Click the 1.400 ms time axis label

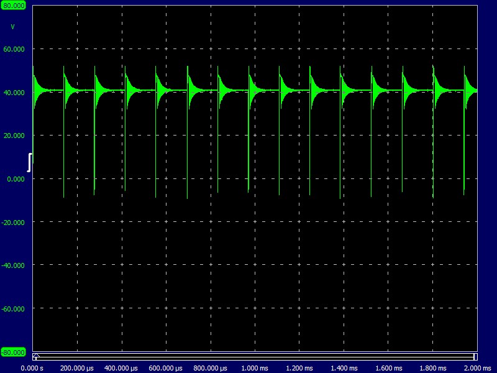[x=344, y=368]
